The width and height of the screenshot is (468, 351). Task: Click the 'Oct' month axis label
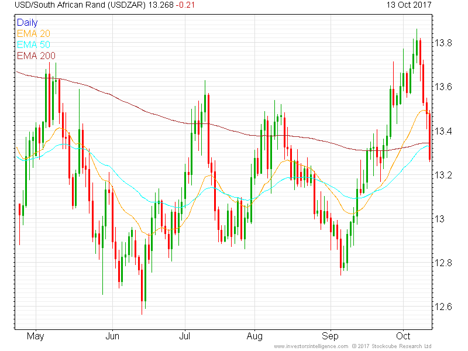coord(403,336)
